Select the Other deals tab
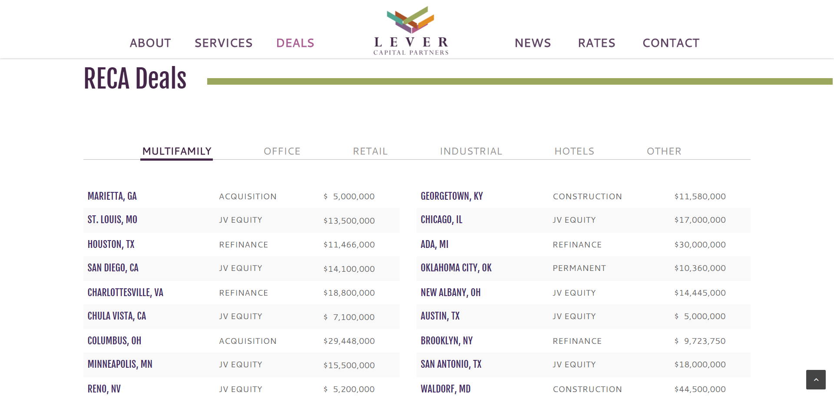 (x=664, y=151)
